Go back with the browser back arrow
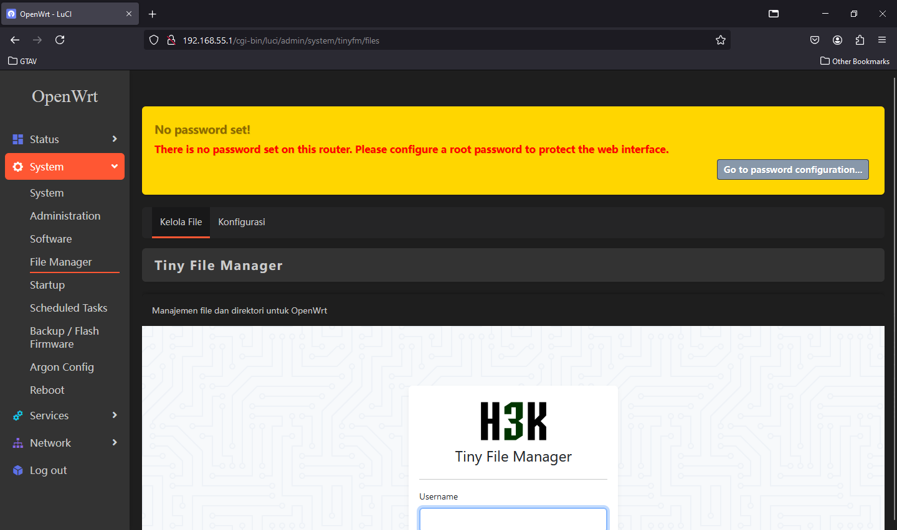 [x=15, y=40]
